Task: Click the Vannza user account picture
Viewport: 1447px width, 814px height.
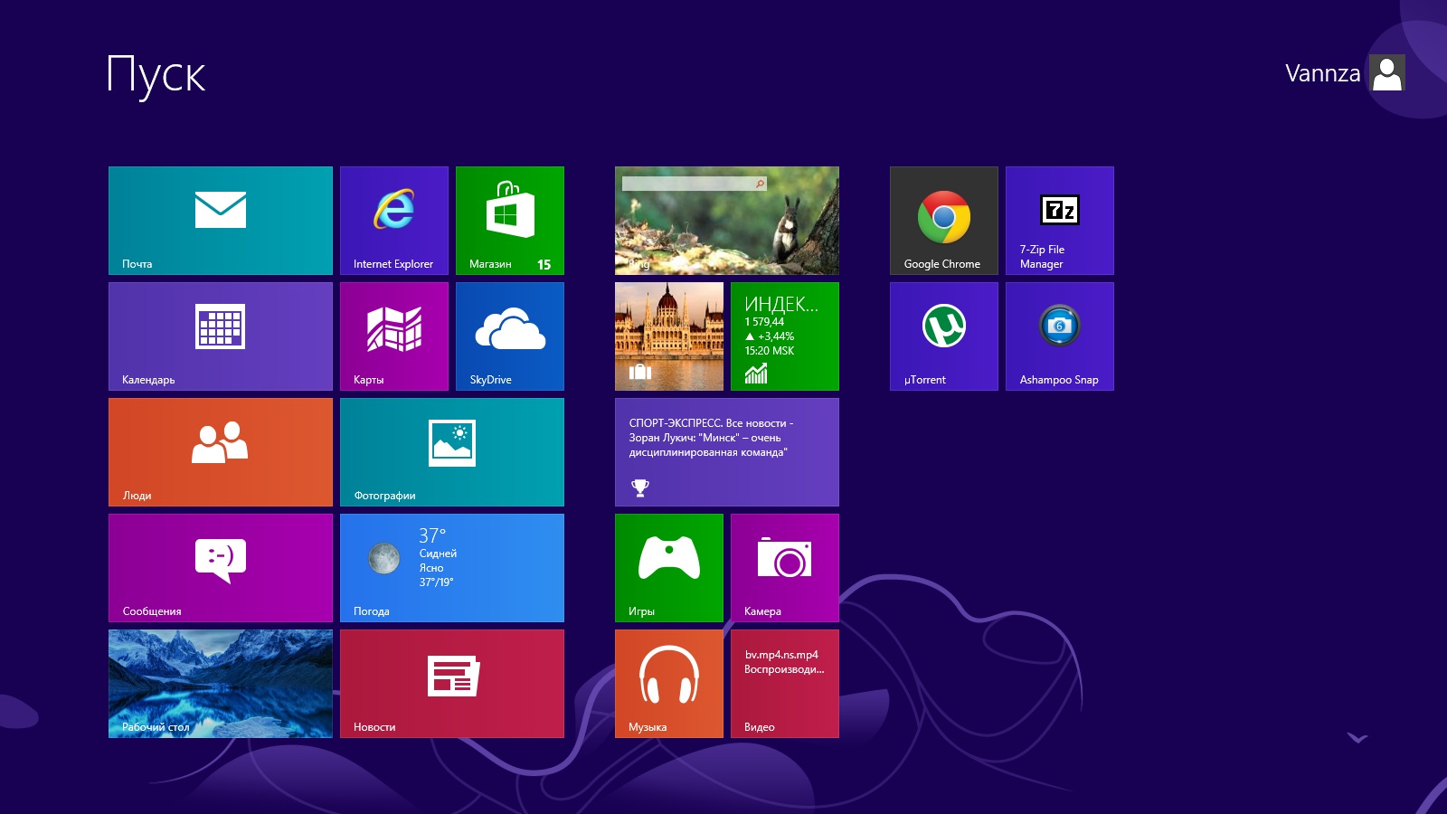Action: coord(1386,73)
